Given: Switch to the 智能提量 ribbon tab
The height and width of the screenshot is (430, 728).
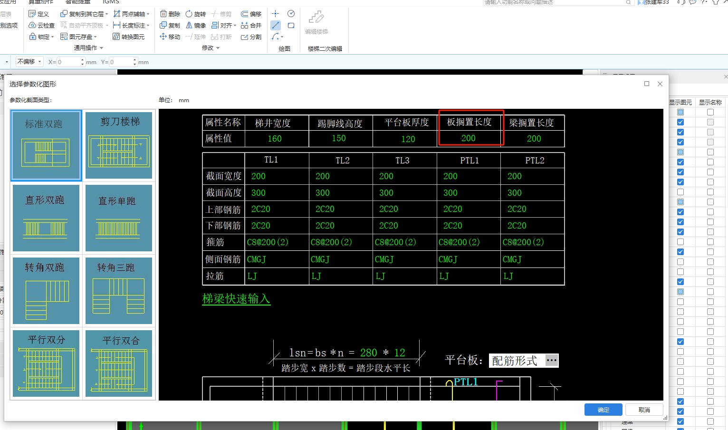Looking at the screenshot, I should pos(78,2).
